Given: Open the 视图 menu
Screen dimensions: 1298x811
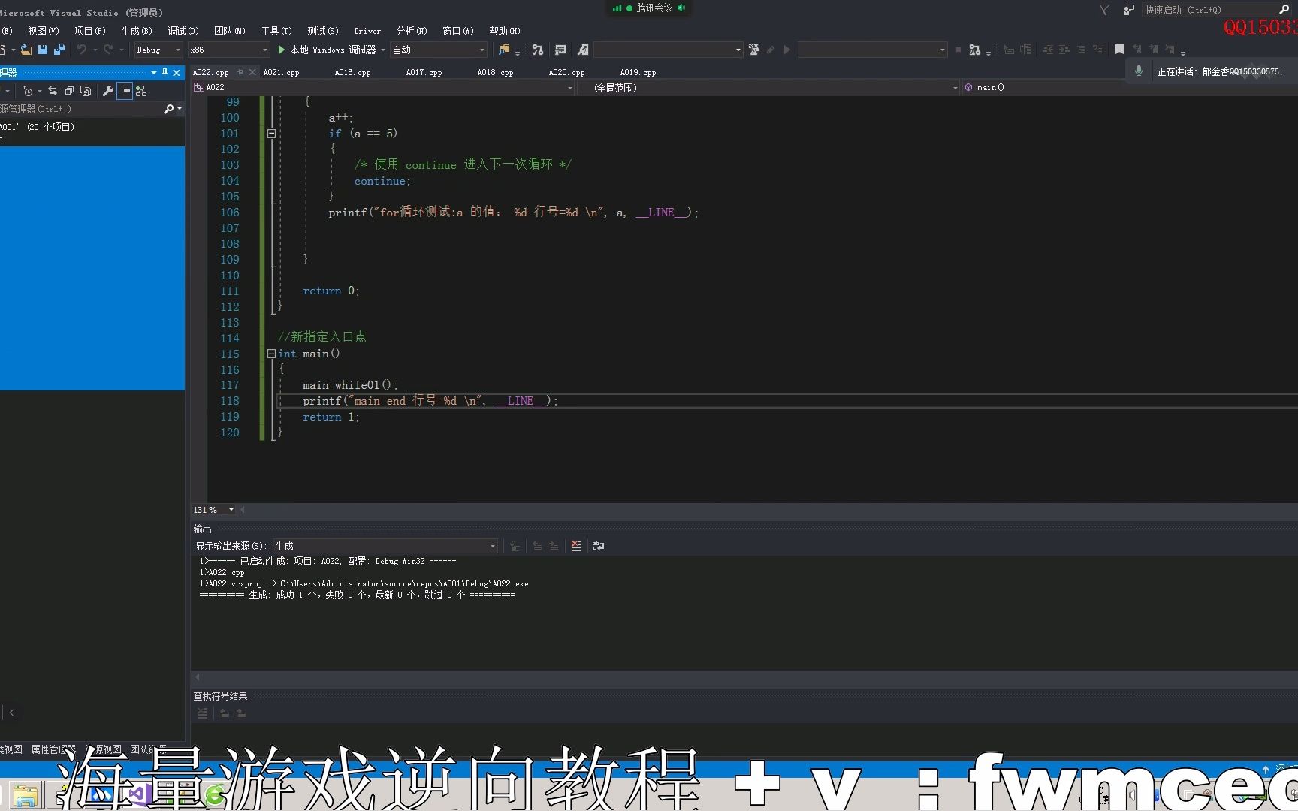Looking at the screenshot, I should tap(44, 31).
